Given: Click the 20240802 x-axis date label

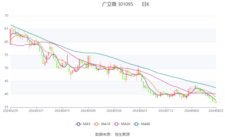Looking at the screenshot, I should point(192,111).
